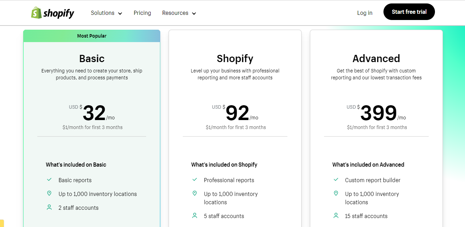Click the location pin icon in Shopify plan
This screenshot has height=227, width=465.
pos(194,194)
